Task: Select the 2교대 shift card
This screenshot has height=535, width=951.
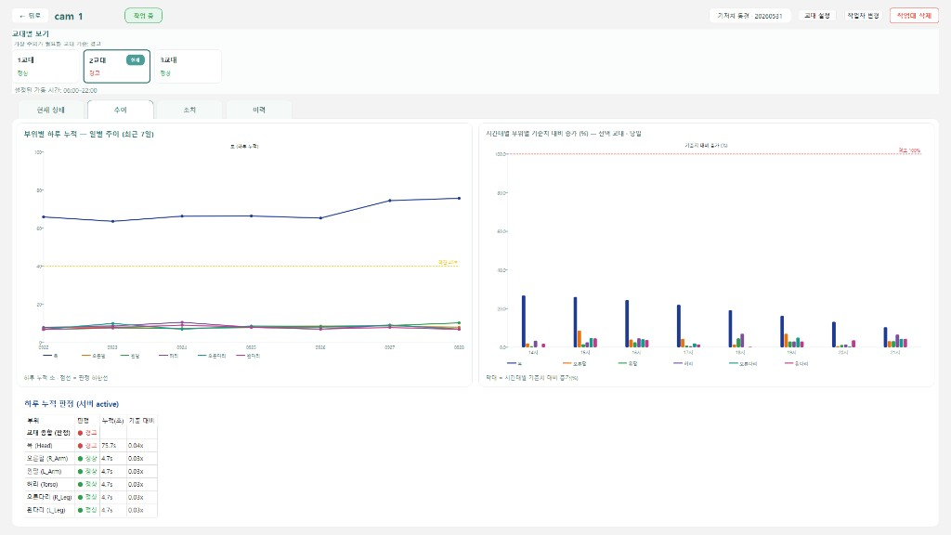Action: coord(116,66)
